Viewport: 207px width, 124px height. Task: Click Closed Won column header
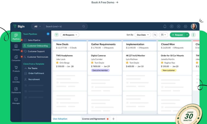coord(175,46)
